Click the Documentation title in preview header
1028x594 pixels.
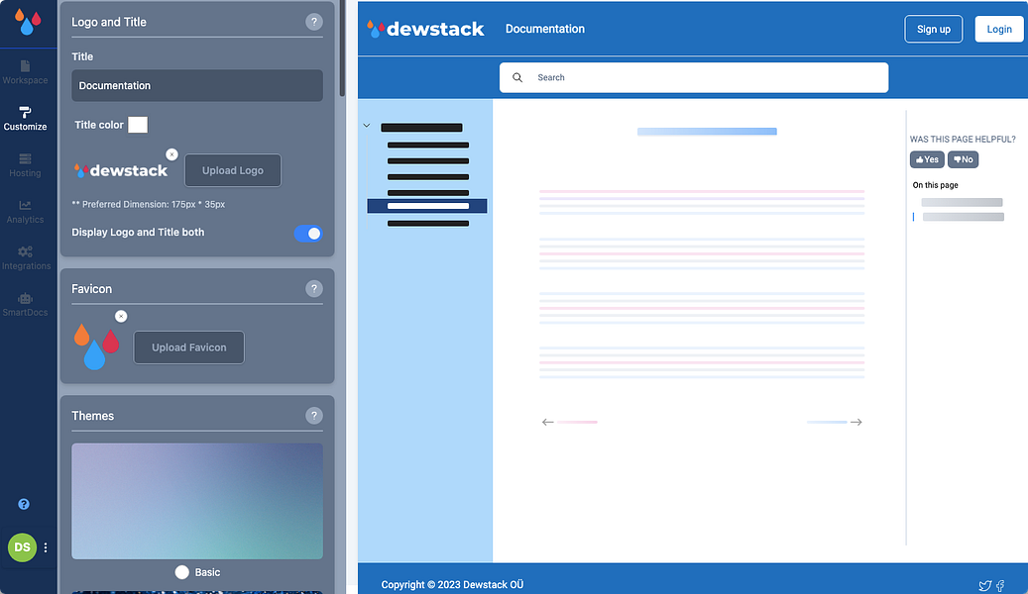545,29
